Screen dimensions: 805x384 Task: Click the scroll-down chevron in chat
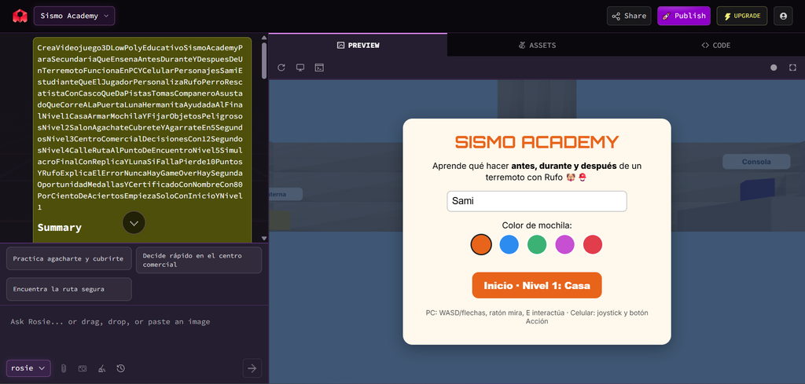click(134, 223)
